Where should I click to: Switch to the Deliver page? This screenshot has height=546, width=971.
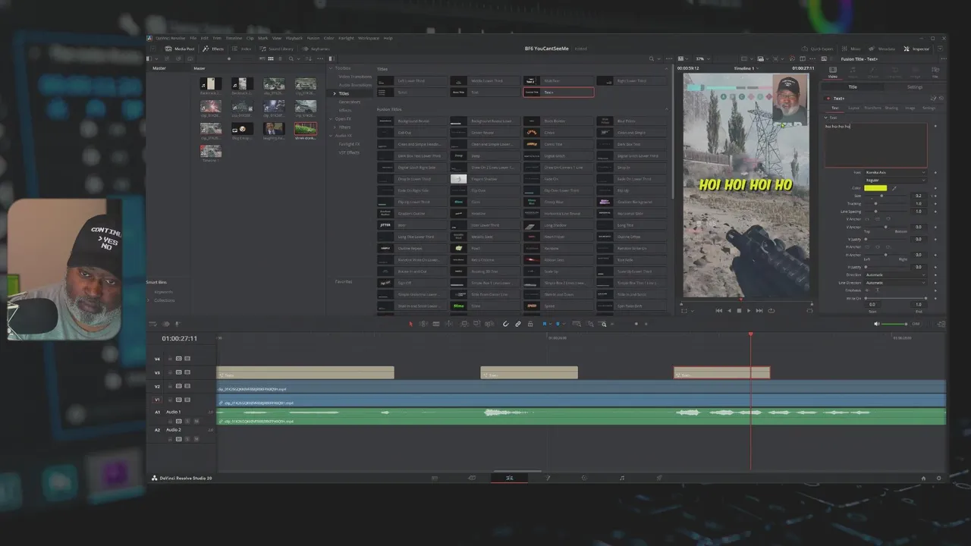658,478
